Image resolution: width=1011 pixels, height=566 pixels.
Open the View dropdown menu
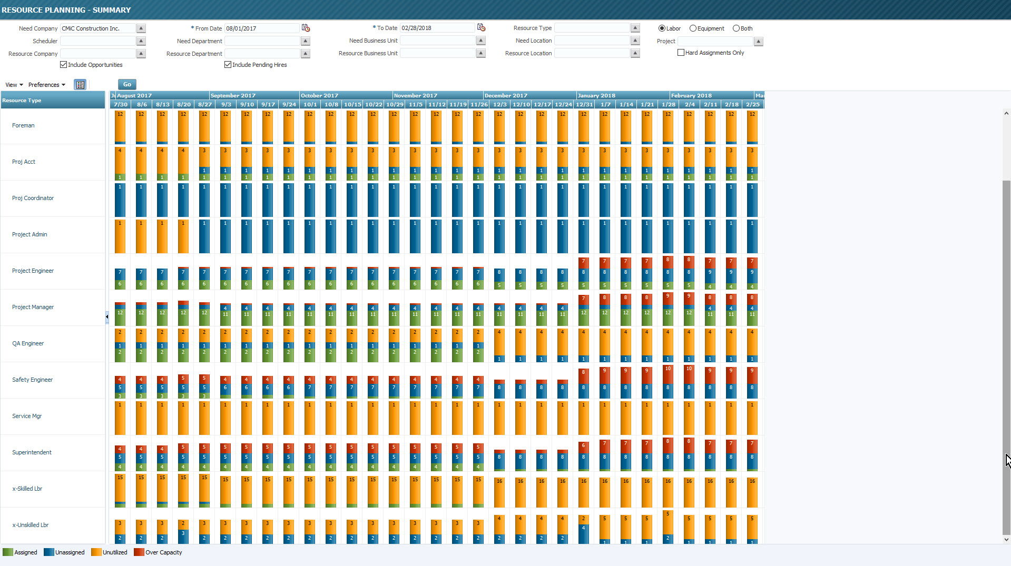pos(14,85)
